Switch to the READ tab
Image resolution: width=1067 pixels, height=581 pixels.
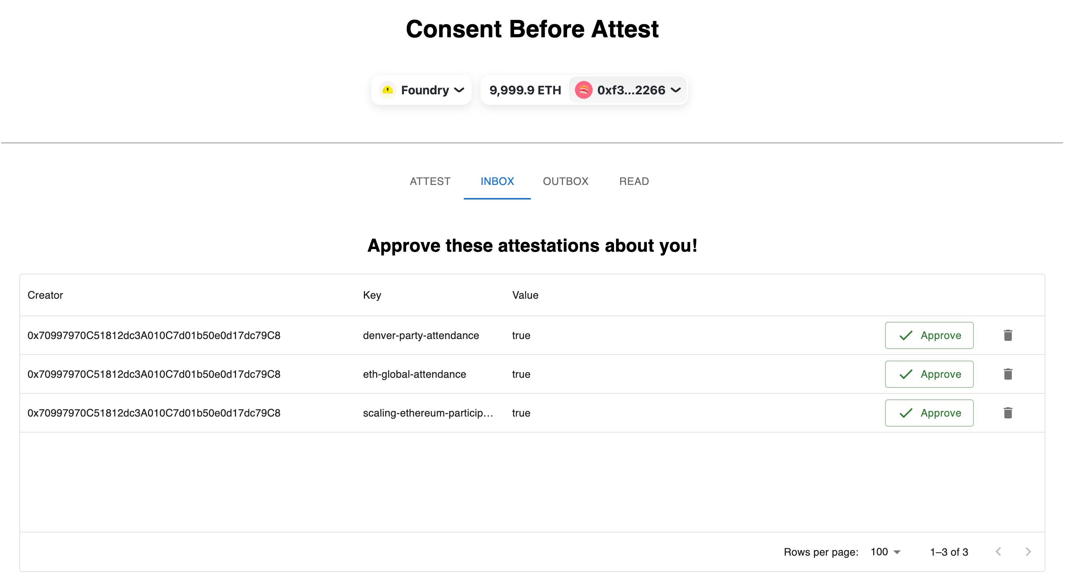tap(634, 181)
